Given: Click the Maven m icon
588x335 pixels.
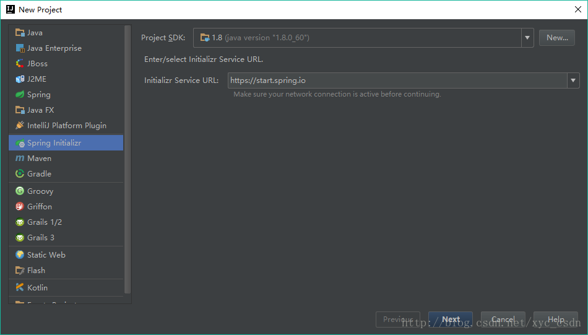Looking at the screenshot, I should 20,159.
